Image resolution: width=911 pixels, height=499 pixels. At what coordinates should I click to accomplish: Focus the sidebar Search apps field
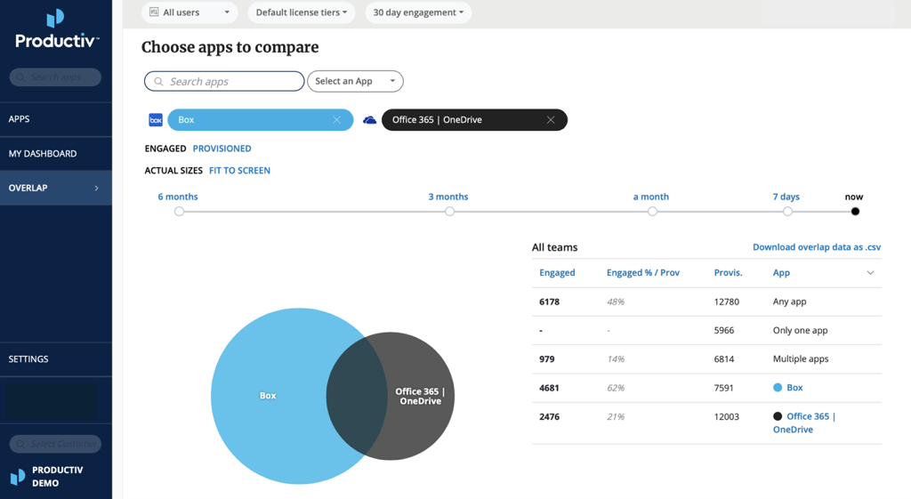[x=55, y=77]
